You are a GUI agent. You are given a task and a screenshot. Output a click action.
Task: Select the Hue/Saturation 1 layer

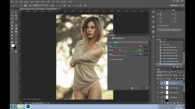click(x=174, y=88)
